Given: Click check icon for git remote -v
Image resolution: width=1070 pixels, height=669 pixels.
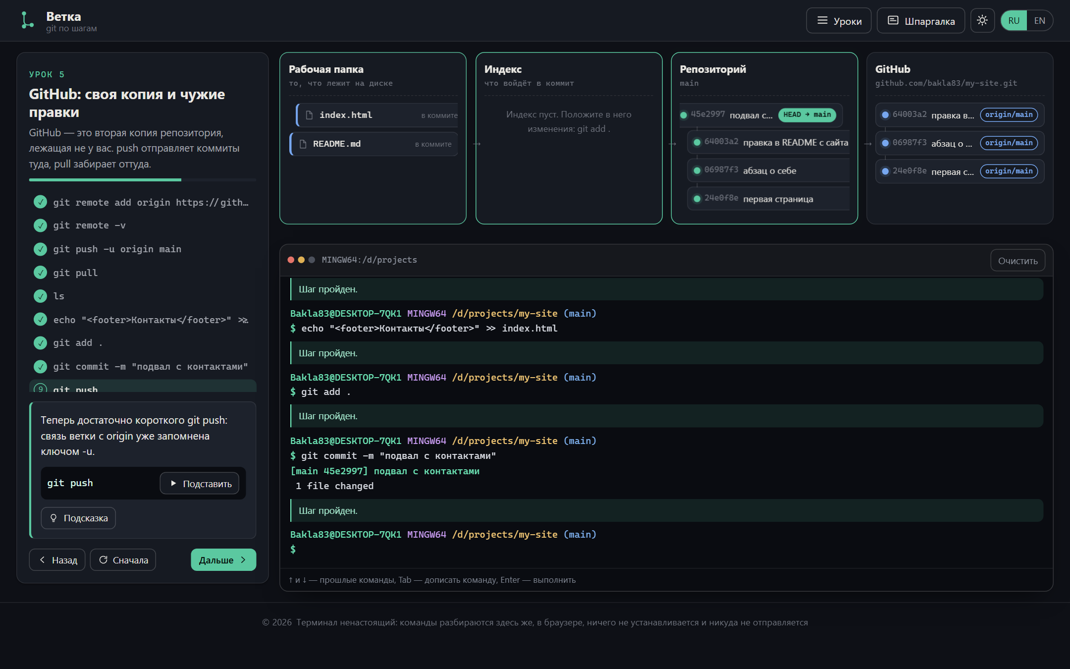Looking at the screenshot, I should (40, 225).
